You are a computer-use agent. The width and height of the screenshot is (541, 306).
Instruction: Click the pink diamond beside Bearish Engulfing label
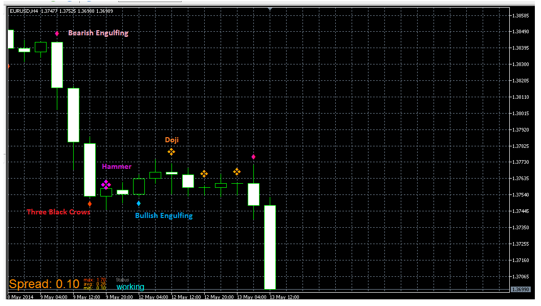click(57, 33)
